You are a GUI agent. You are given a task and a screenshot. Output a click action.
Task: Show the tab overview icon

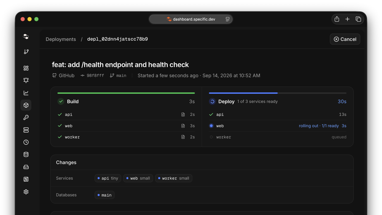tap(358, 19)
